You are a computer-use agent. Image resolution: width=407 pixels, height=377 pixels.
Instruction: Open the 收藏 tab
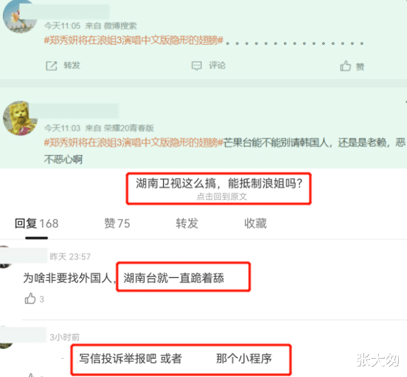point(255,223)
